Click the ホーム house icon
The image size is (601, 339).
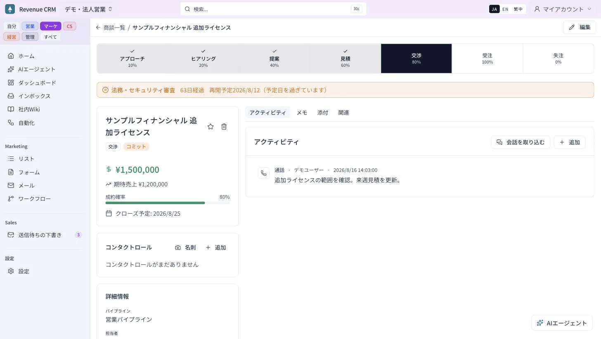coord(11,56)
